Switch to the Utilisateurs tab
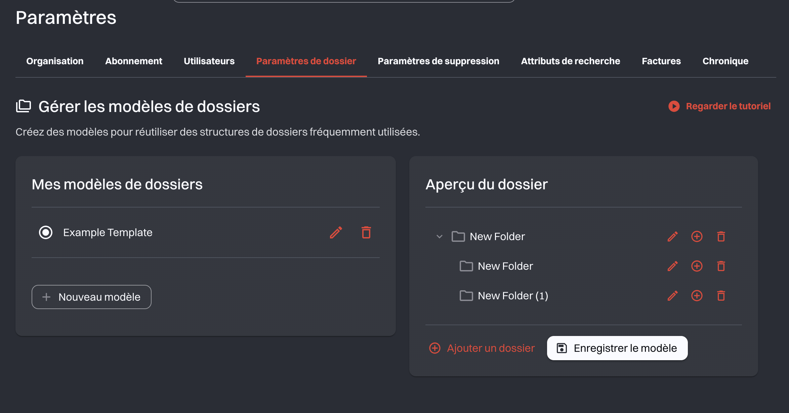Viewport: 789px width, 413px height. click(x=209, y=61)
